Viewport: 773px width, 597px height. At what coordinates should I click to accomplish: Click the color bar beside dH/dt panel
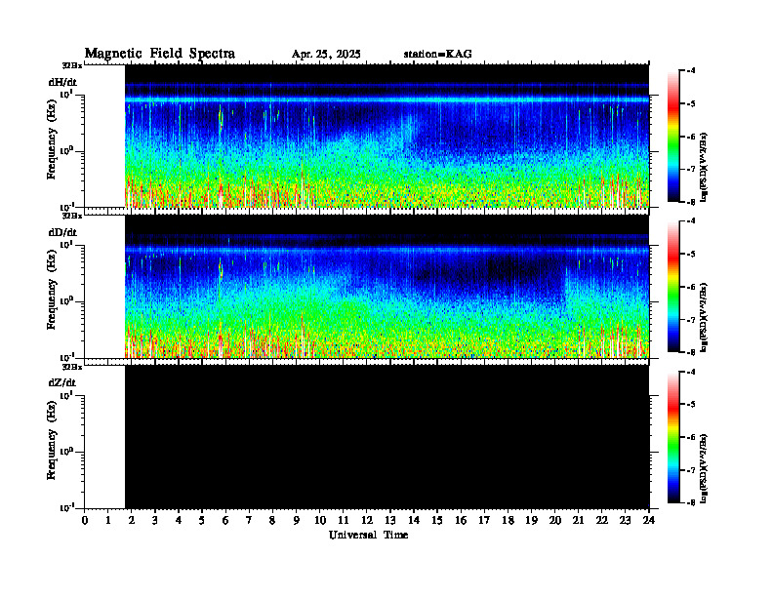click(x=672, y=137)
